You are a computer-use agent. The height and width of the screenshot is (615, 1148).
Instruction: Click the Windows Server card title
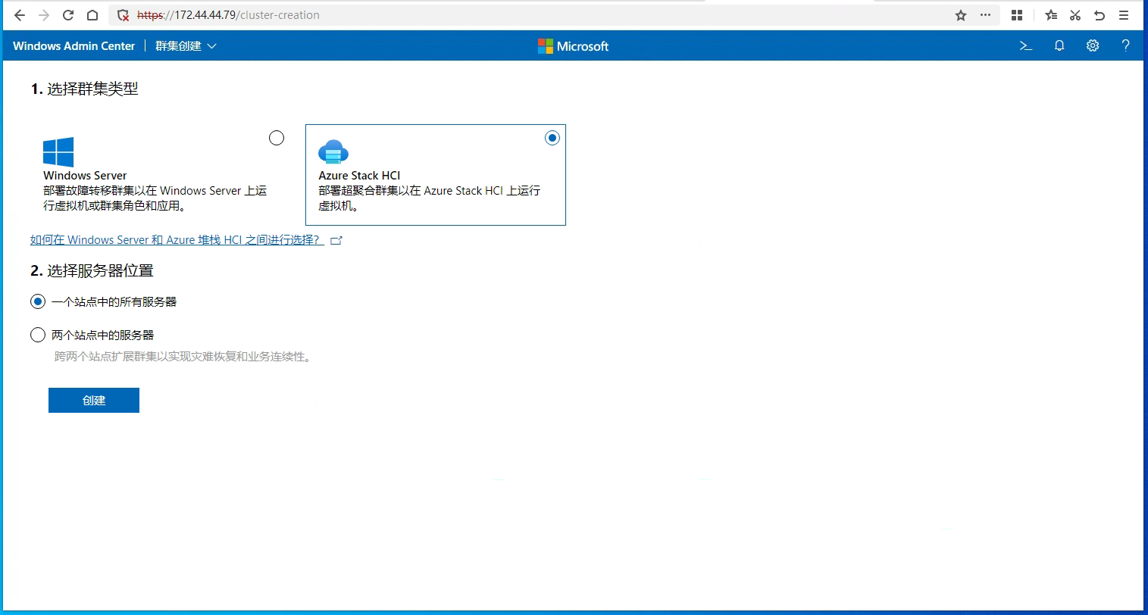[x=85, y=176]
